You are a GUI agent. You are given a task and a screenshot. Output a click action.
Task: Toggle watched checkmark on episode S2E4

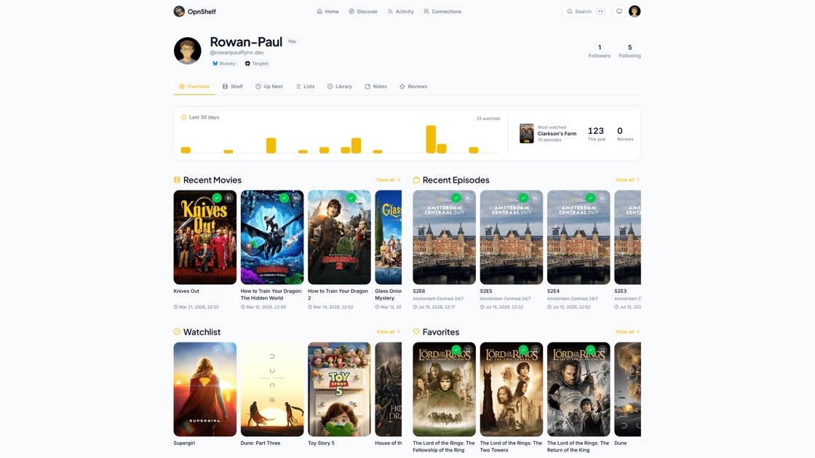[590, 198]
